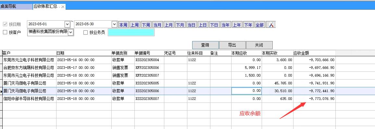This screenshot has width=375, height=129.
Task: Select the 本周 date shortcut
Action: (x=123, y=25)
